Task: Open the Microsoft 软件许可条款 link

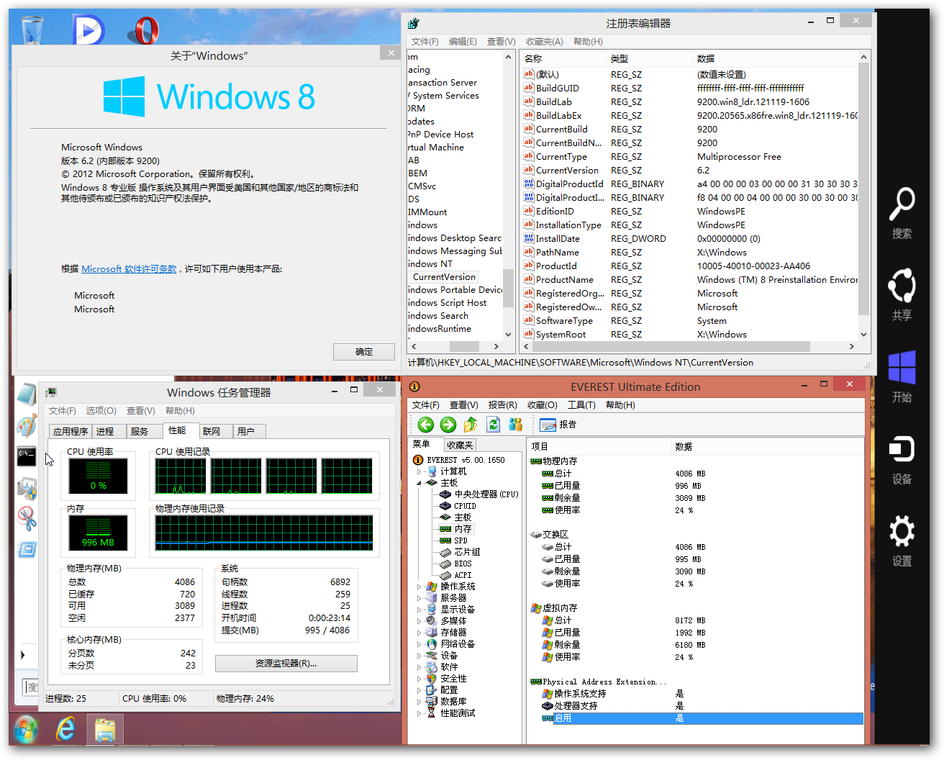Action: pyautogui.click(x=129, y=268)
